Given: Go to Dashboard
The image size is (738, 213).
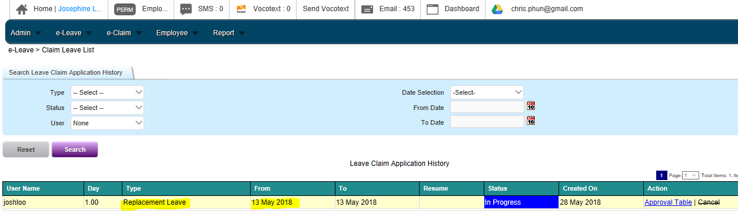Looking at the screenshot, I should coord(461,9).
